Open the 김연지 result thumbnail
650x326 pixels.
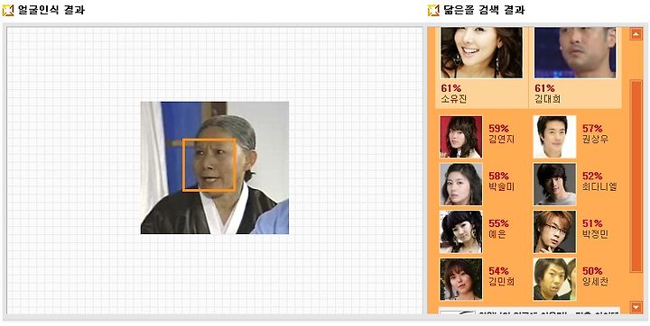461,137
